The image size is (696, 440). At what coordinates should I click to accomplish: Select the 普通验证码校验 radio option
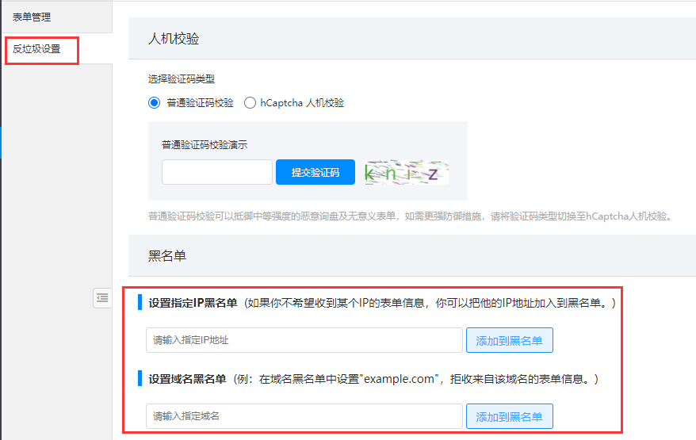click(155, 102)
